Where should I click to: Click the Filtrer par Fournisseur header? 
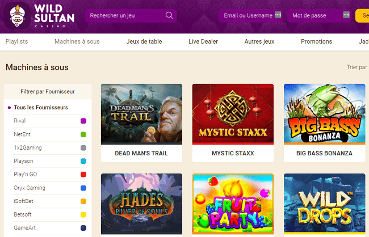pyautogui.click(x=48, y=91)
